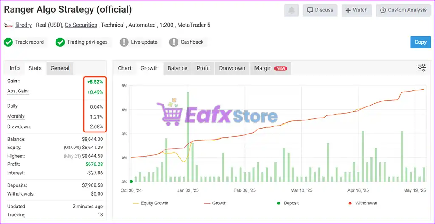Click Live update warning icon
This screenshot has height=224, width=435.
tap(124, 42)
